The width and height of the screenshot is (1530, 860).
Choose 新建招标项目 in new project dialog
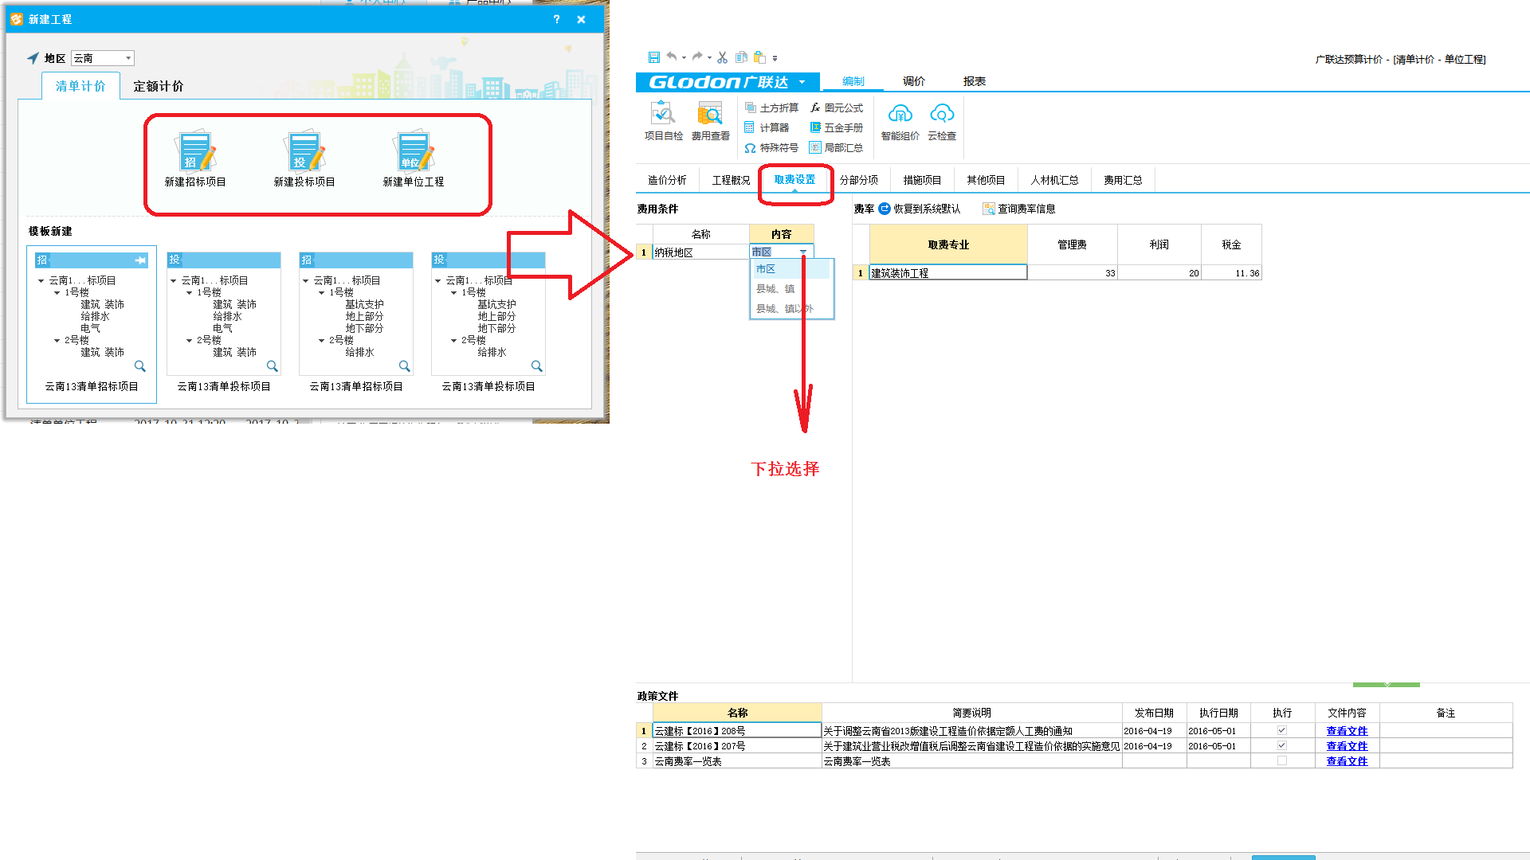click(x=195, y=160)
